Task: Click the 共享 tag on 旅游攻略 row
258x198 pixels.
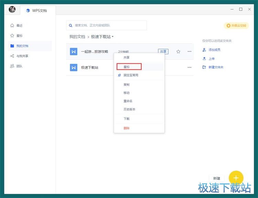Action: tap(163, 51)
